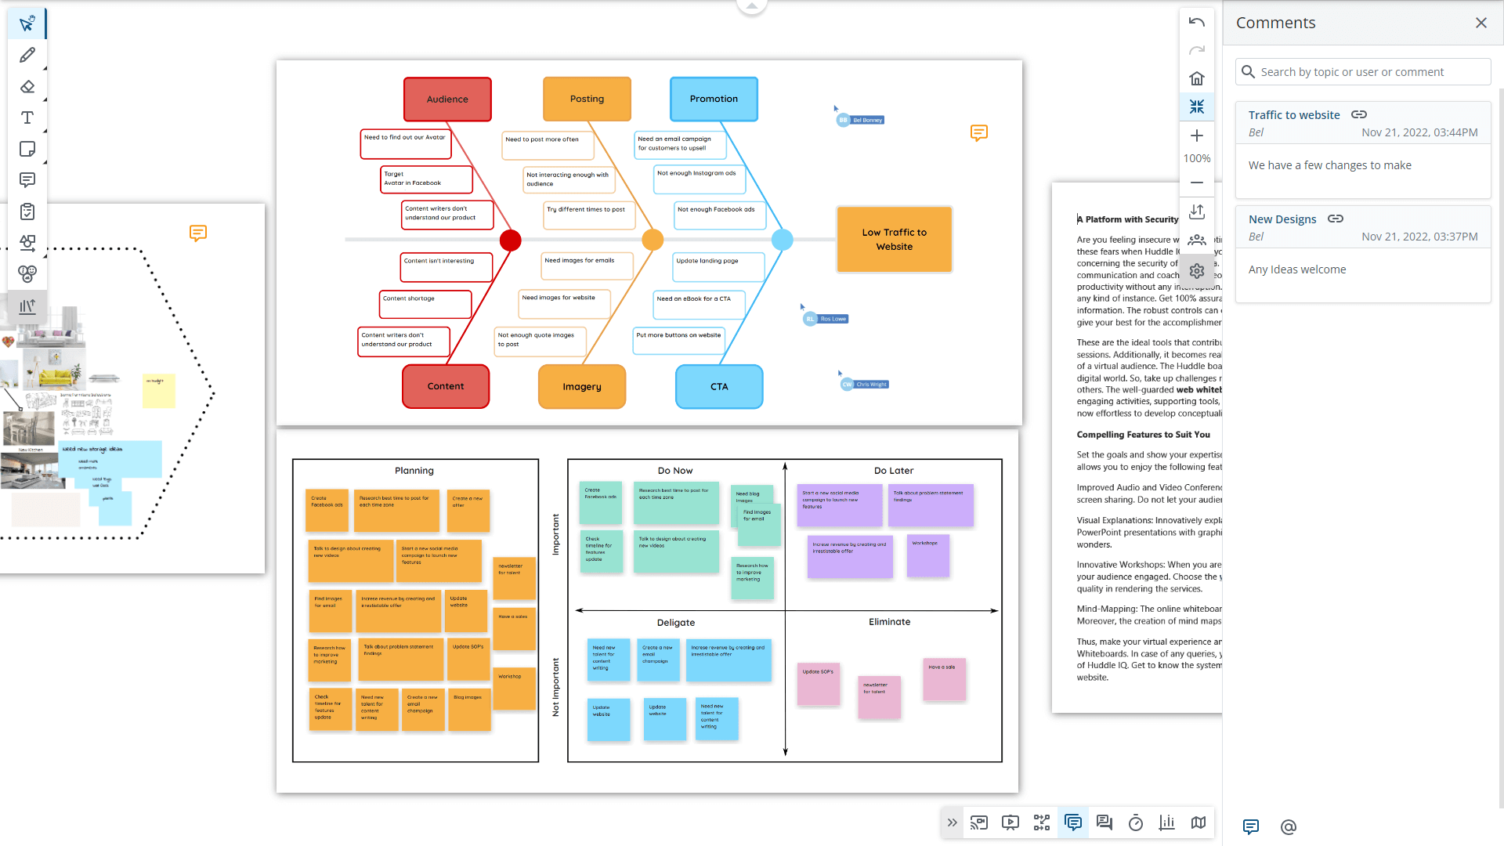Toggle fit-to-screen view button
This screenshot has width=1504, height=846.
[1197, 107]
